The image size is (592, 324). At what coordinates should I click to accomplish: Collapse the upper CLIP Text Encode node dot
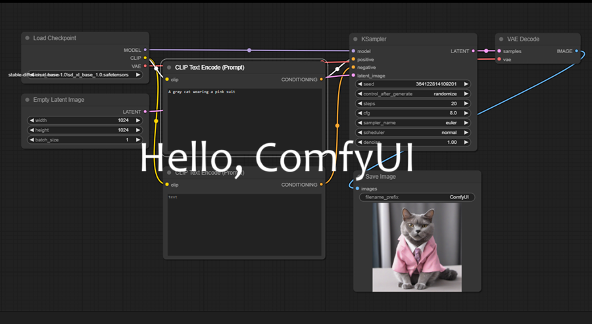tap(169, 68)
